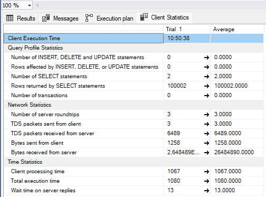Click the arrow in Number of INSERT, DELETE and UPDATE row
Viewport: 266px width, 197px height.
tap(206, 58)
